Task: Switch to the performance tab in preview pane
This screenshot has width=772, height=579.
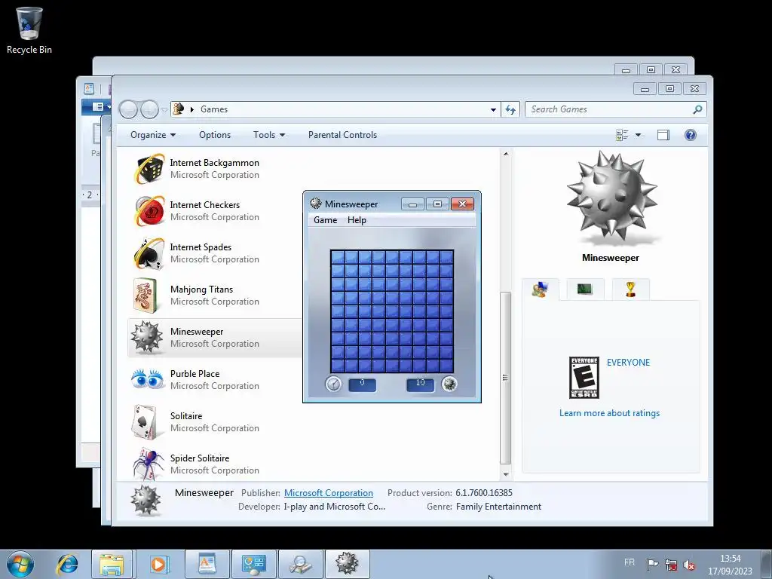Action: click(x=585, y=289)
